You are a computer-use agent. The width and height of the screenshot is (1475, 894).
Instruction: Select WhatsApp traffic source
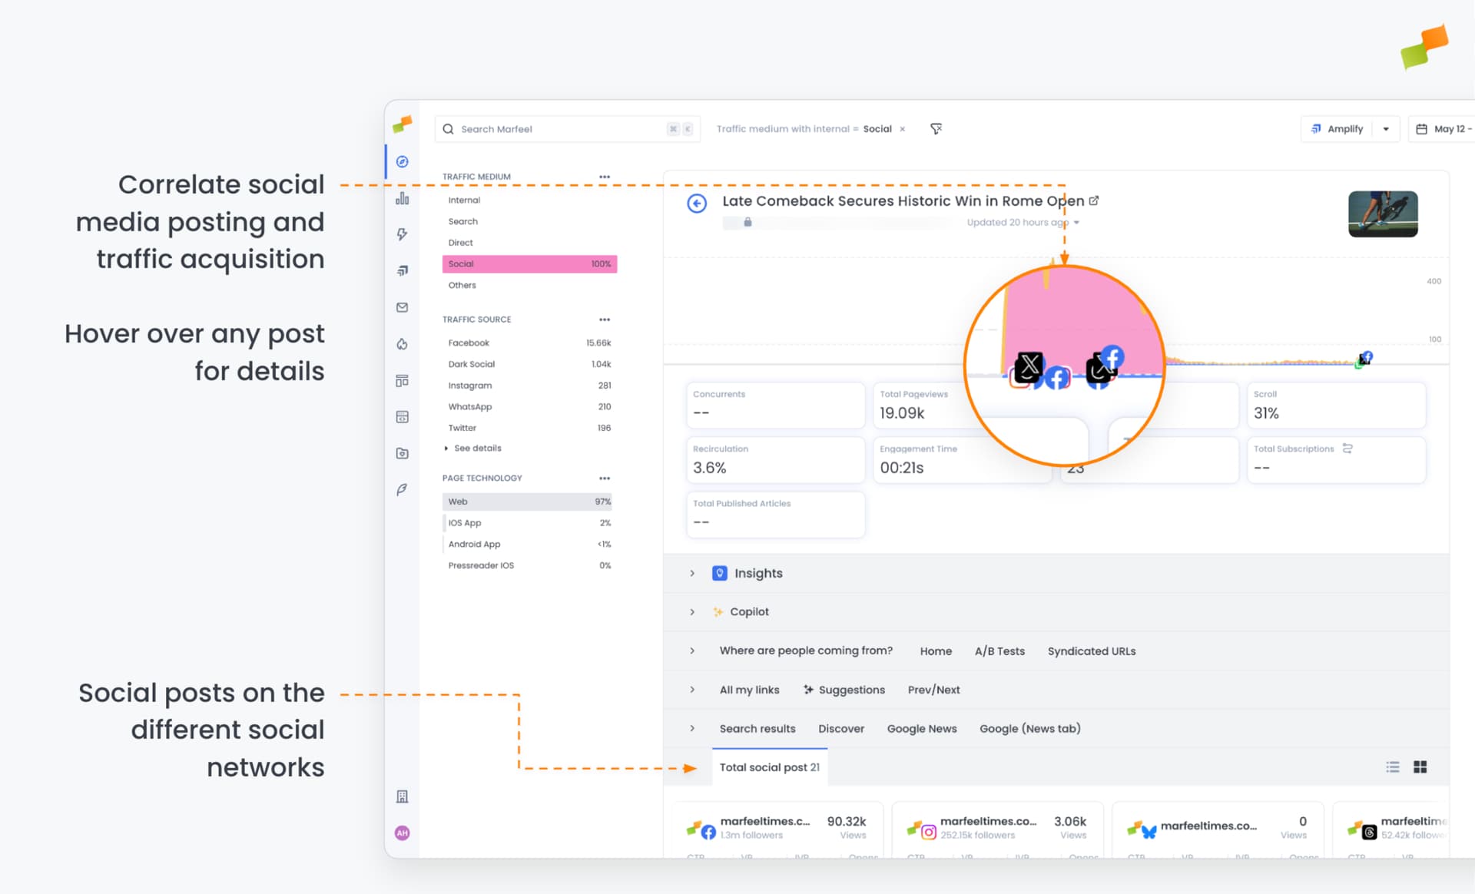click(529, 407)
